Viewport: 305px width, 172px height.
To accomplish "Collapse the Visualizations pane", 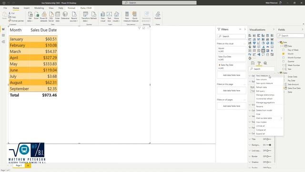I will (274, 30).
